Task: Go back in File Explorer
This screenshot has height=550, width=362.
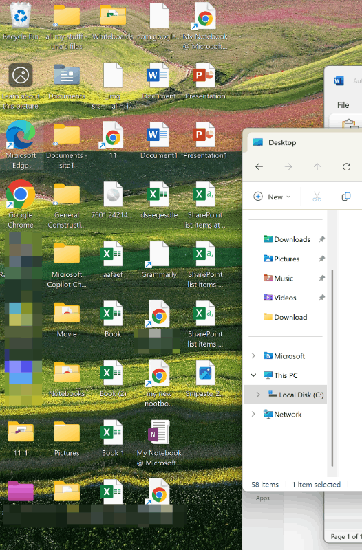Action: pyautogui.click(x=259, y=166)
